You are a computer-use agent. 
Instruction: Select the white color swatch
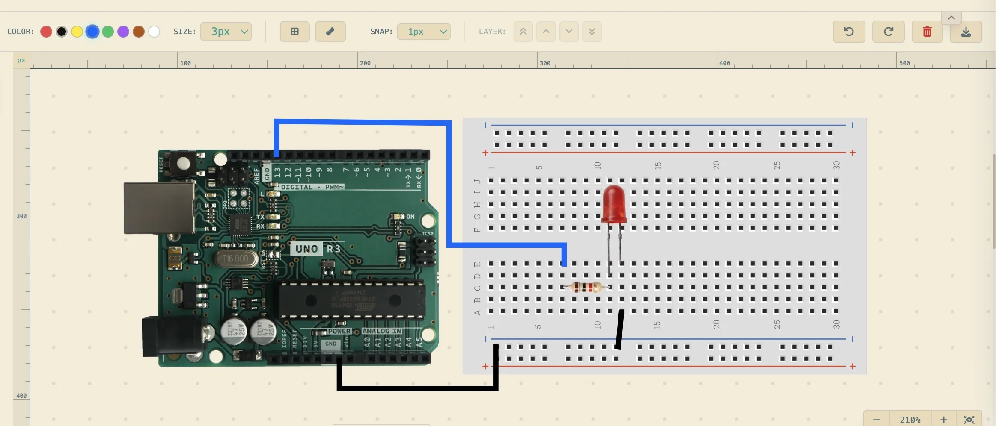pos(154,32)
